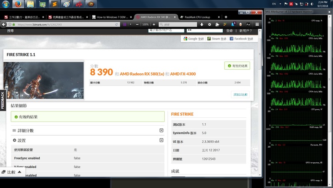Click the Fire Strike benchmark thumbnail image
The height and width of the screenshot is (188, 333).
43,80
